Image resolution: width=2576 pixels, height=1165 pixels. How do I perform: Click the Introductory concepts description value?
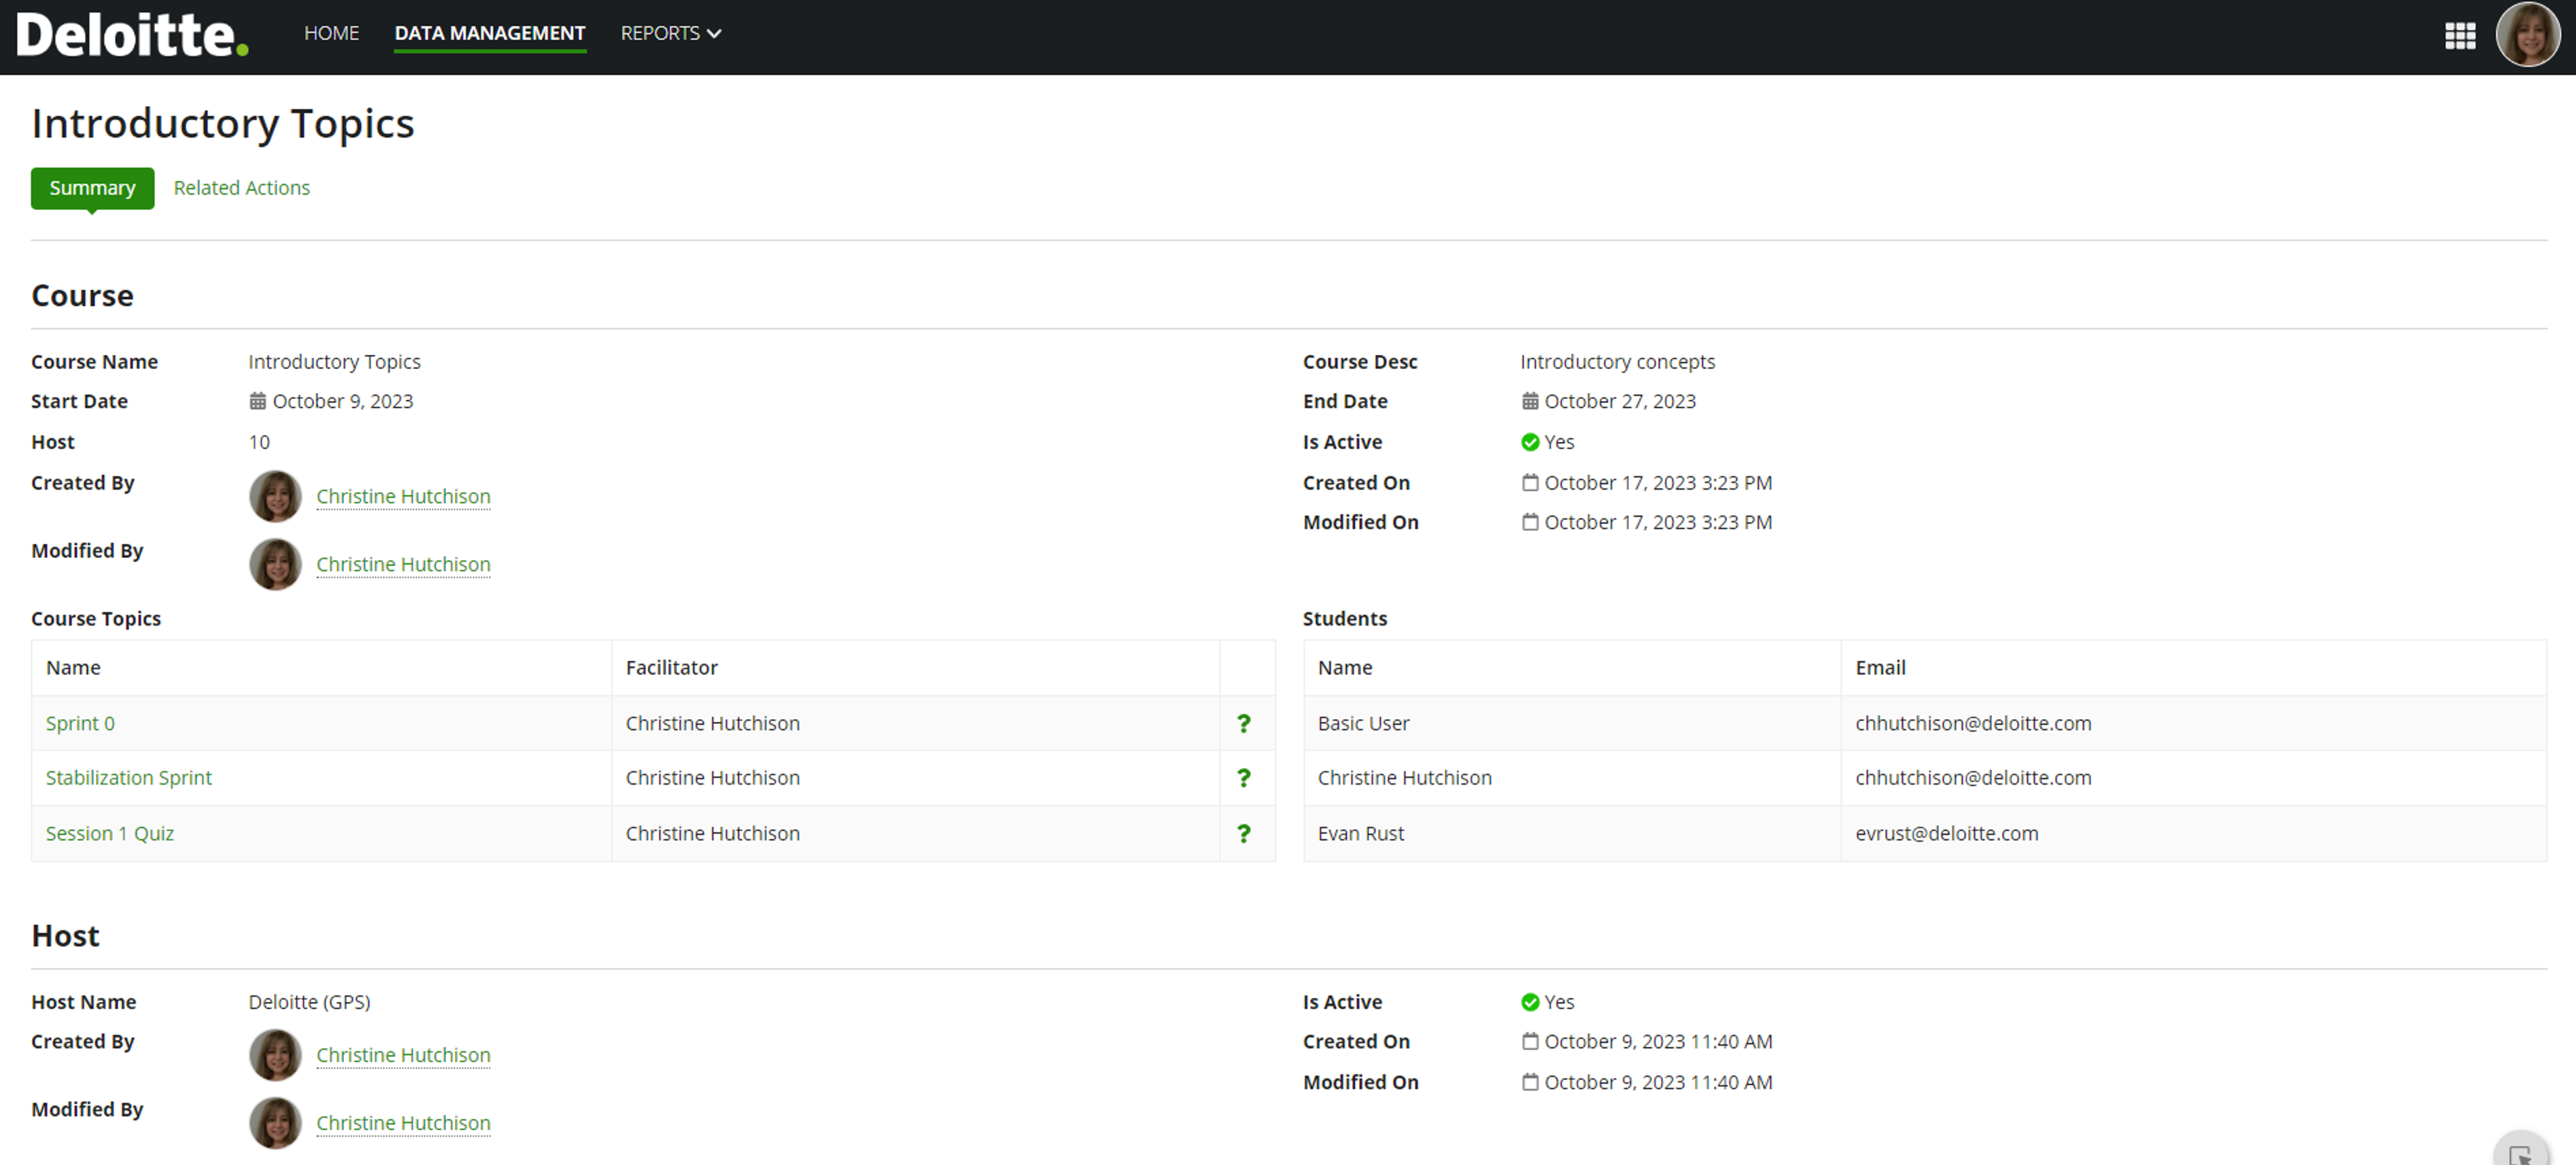coord(1617,362)
